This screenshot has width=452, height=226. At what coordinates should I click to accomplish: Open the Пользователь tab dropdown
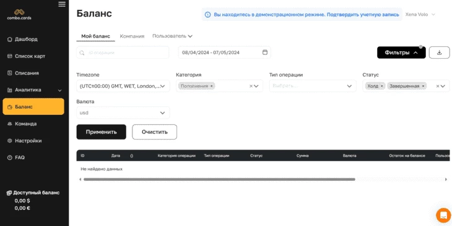[x=172, y=36]
